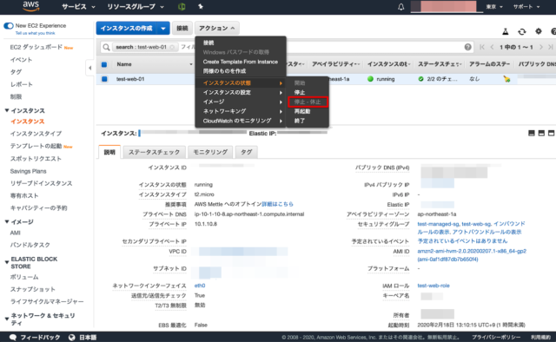Click Tell us what you think link

35,33
